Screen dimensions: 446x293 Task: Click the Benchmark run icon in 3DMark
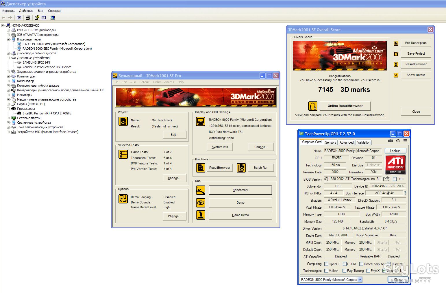[x=201, y=190]
